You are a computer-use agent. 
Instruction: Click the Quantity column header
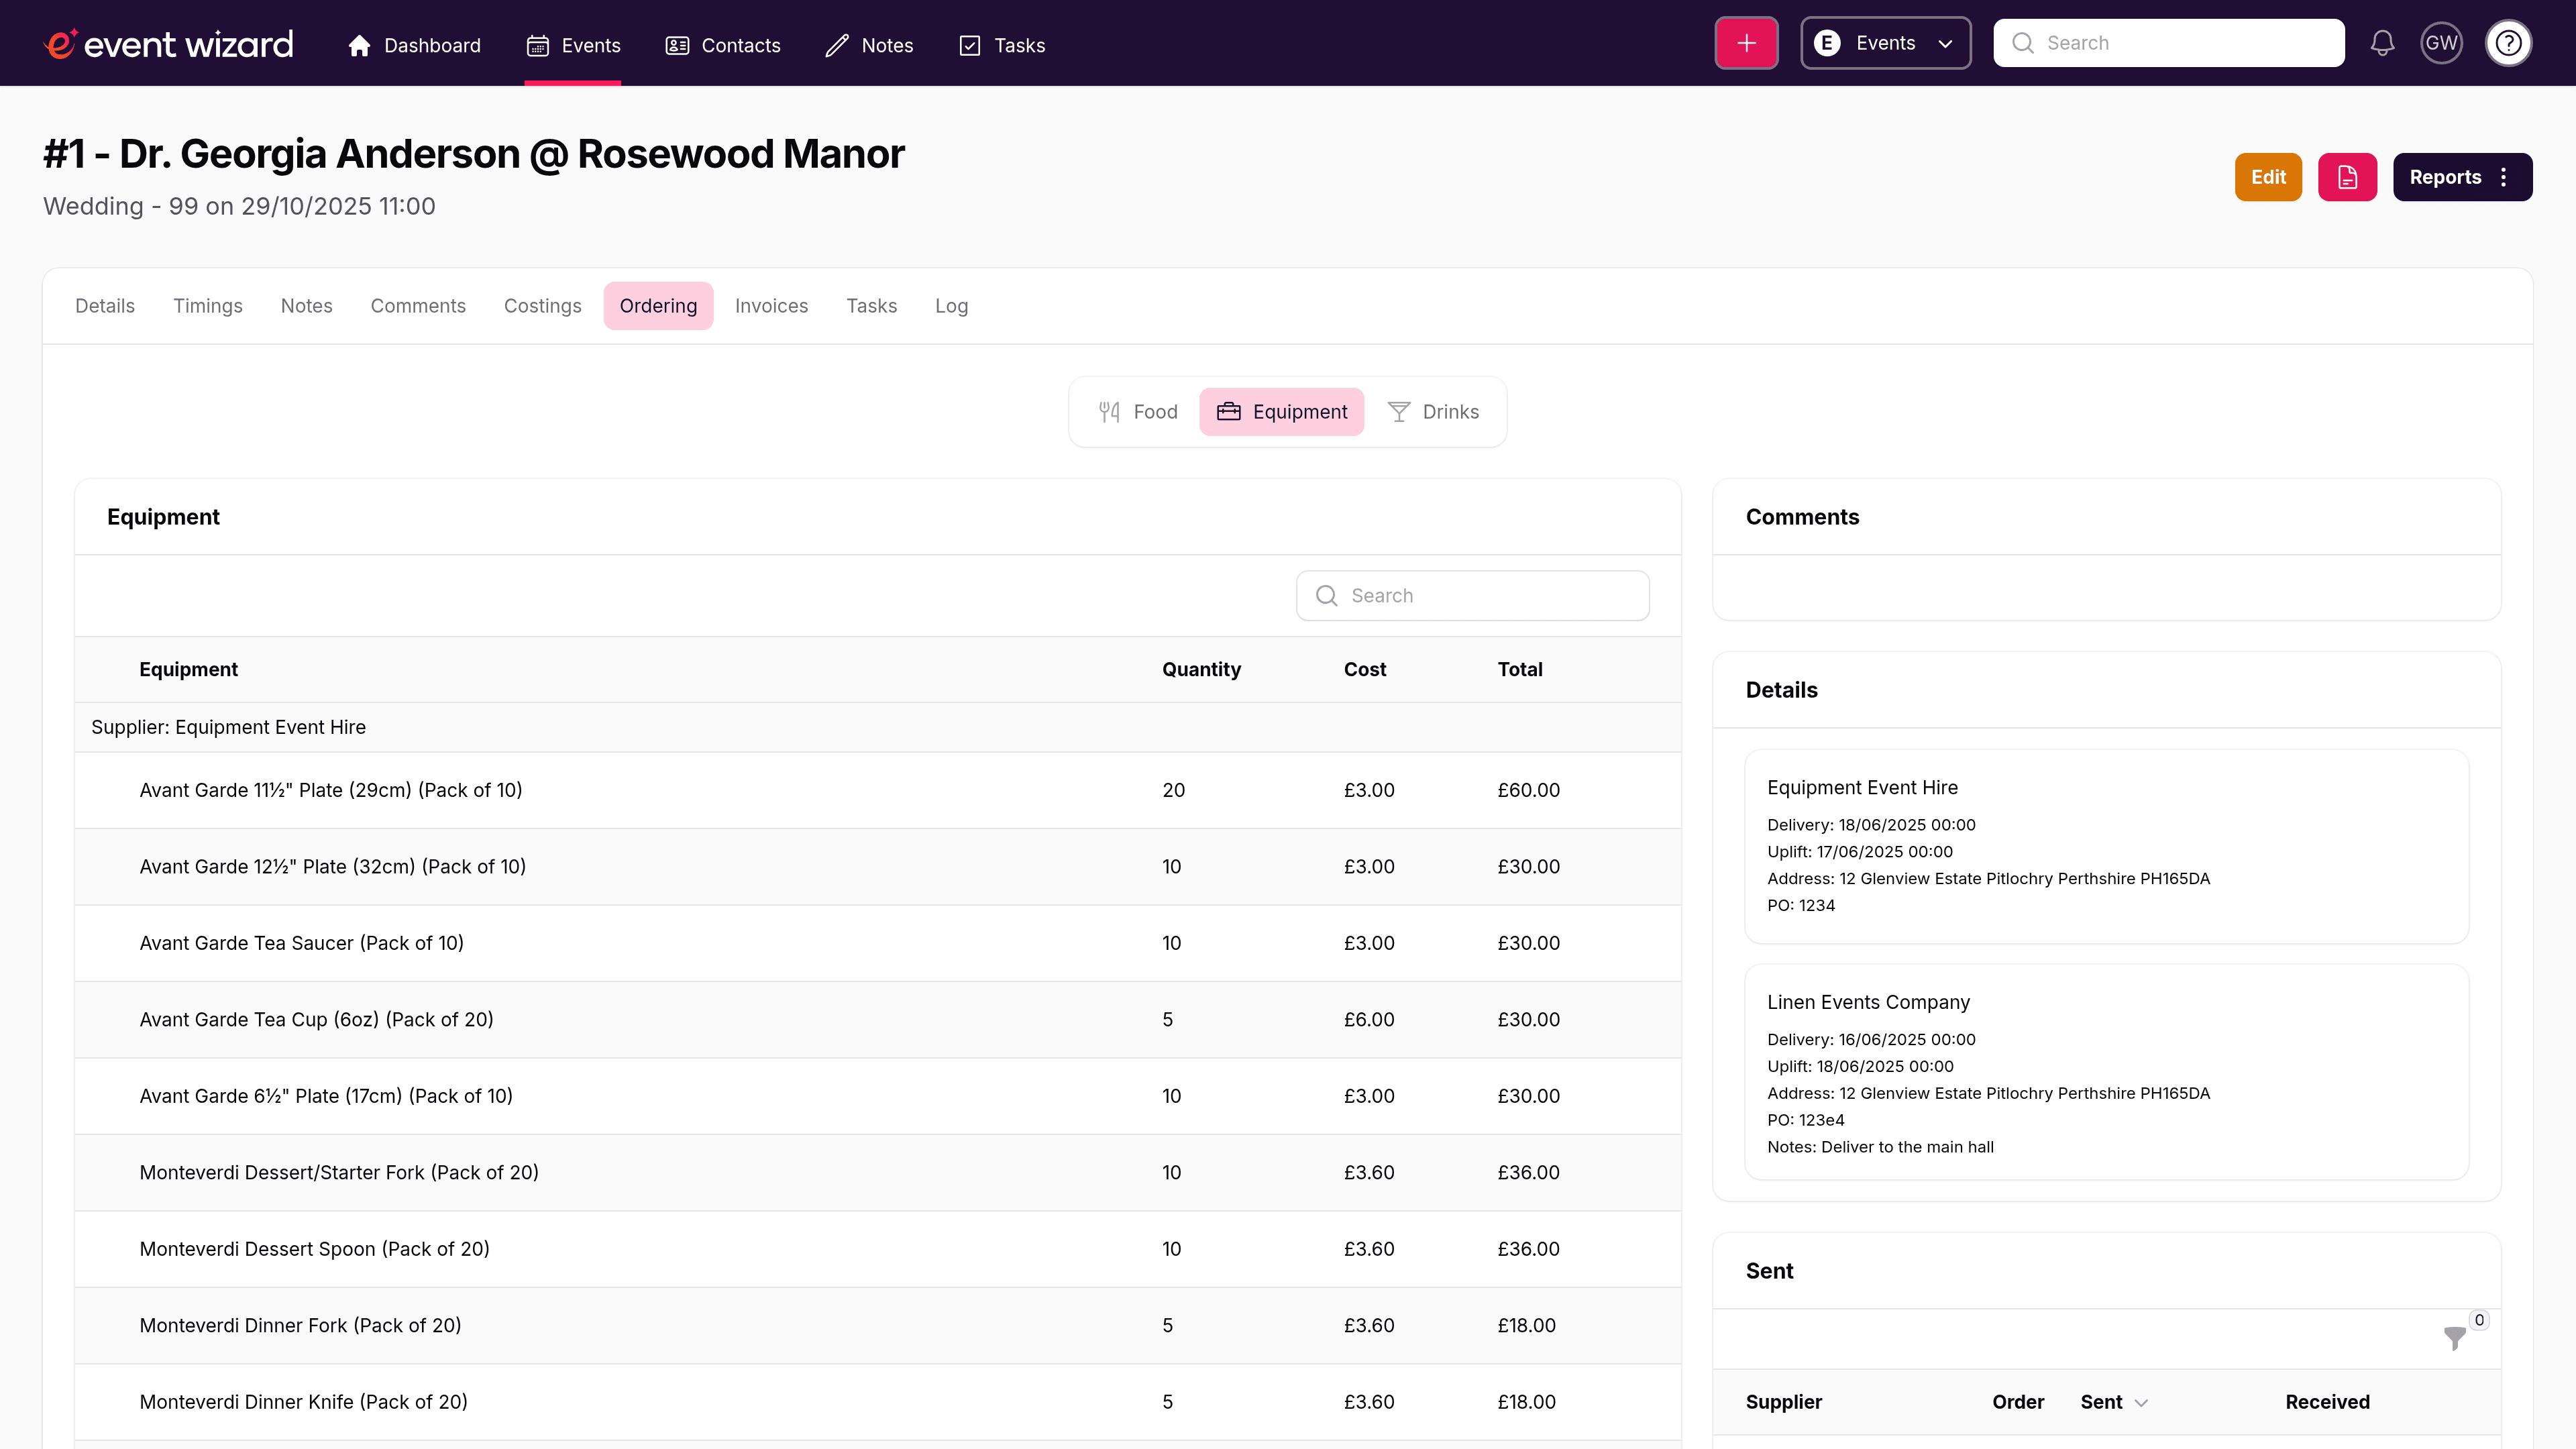pos(1201,669)
